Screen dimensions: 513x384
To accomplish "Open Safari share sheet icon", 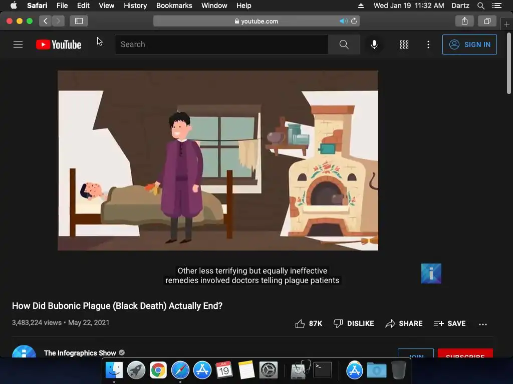I will 464,21.
